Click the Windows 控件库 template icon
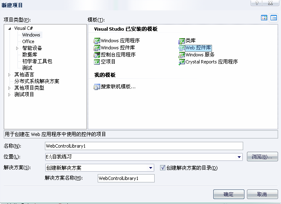Viewport: 281px width, 204px height. (97, 48)
